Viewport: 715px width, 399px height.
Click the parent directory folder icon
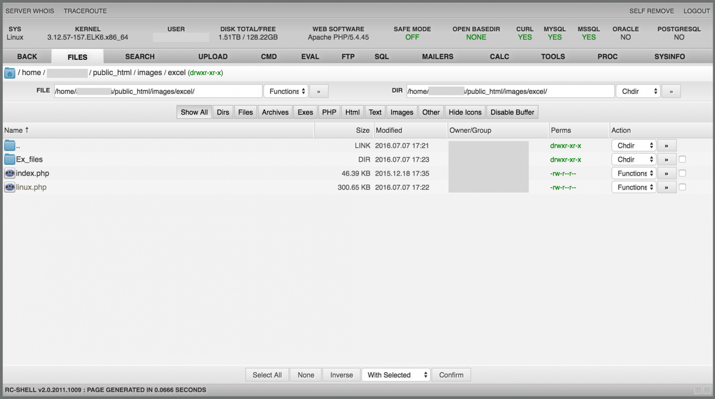(9, 146)
